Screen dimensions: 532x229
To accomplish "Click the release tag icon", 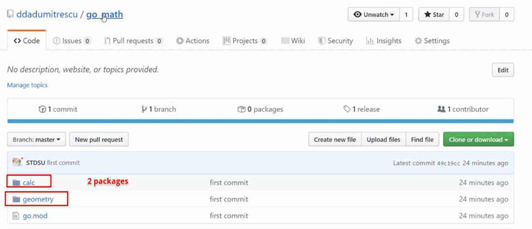I will pos(347,109).
